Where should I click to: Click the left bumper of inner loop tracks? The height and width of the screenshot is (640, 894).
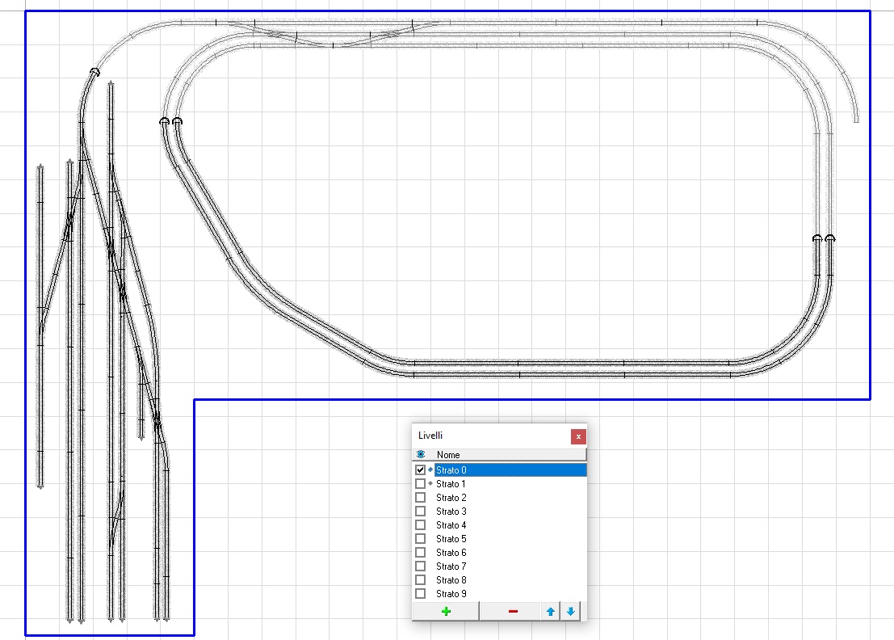point(165,121)
